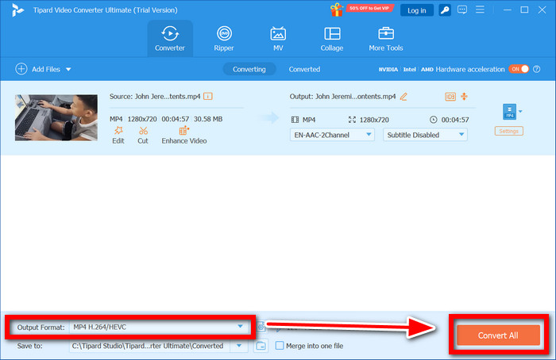Open the MV tab
556x360 pixels.
tap(278, 39)
